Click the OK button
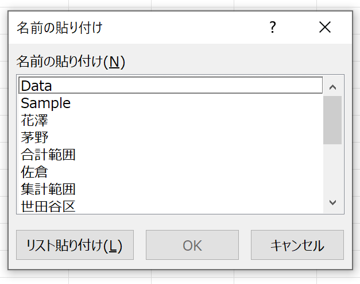The width and height of the screenshot is (360, 284). [x=192, y=245]
